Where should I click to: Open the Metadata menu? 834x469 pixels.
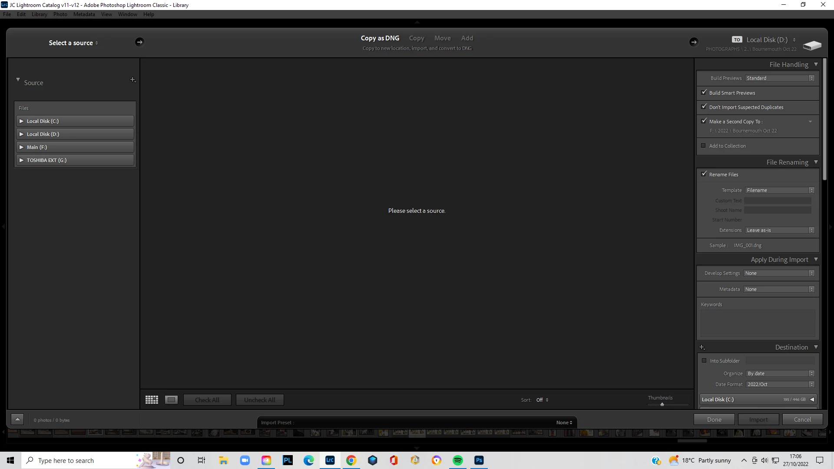click(x=84, y=14)
